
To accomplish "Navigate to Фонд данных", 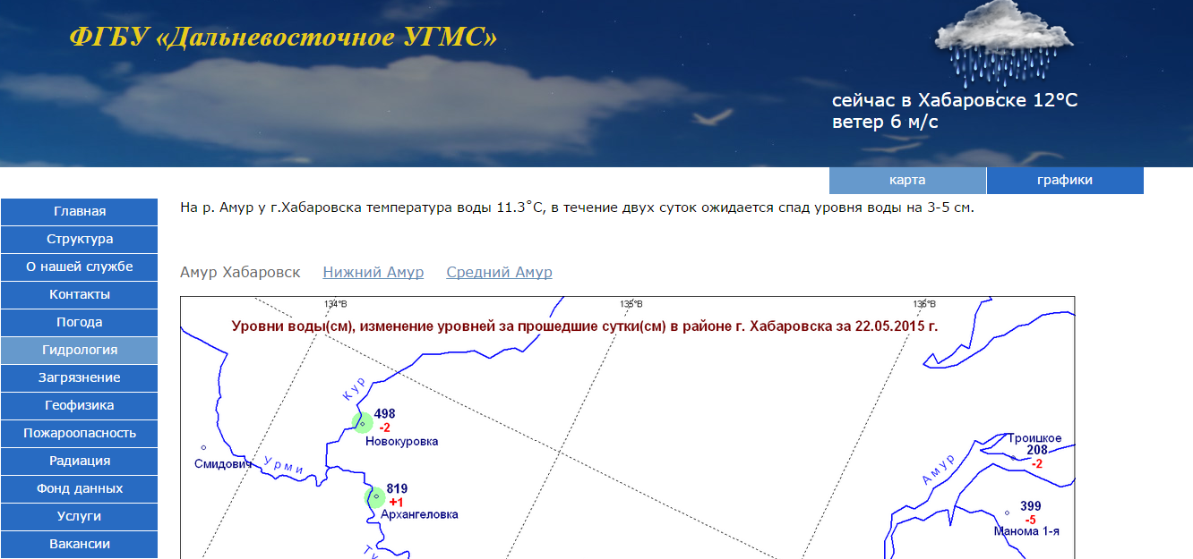I will tap(79, 488).
